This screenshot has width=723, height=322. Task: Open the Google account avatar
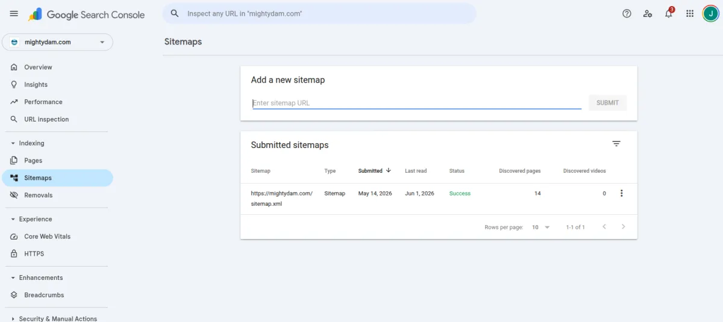(x=710, y=13)
